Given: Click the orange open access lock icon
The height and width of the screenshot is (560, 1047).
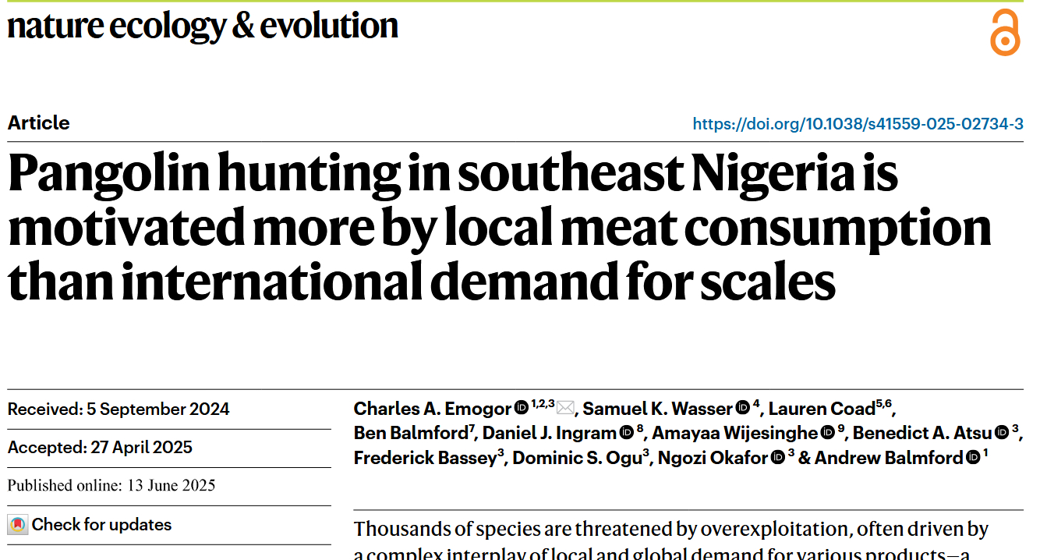Looking at the screenshot, I should tap(1004, 33).
